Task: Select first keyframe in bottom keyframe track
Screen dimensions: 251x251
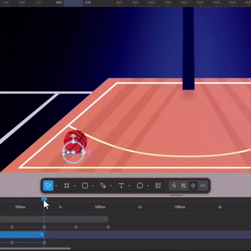Action: (12, 243)
